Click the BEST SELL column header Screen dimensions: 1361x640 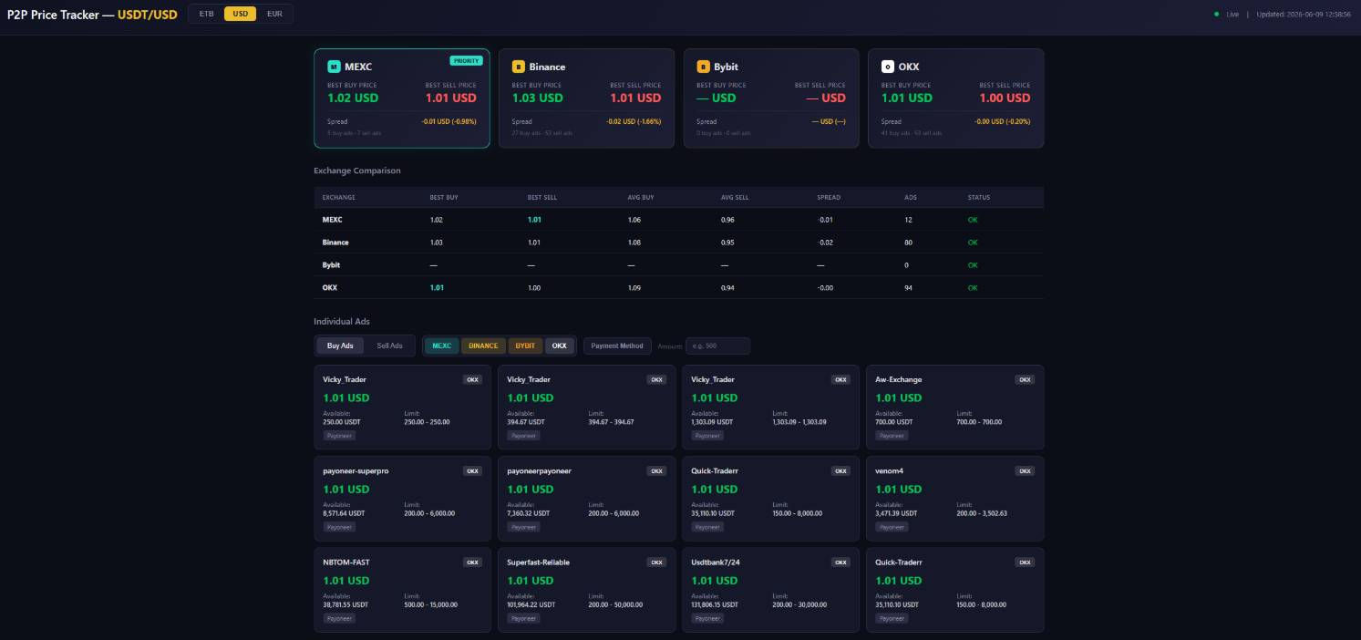[x=542, y=197]
